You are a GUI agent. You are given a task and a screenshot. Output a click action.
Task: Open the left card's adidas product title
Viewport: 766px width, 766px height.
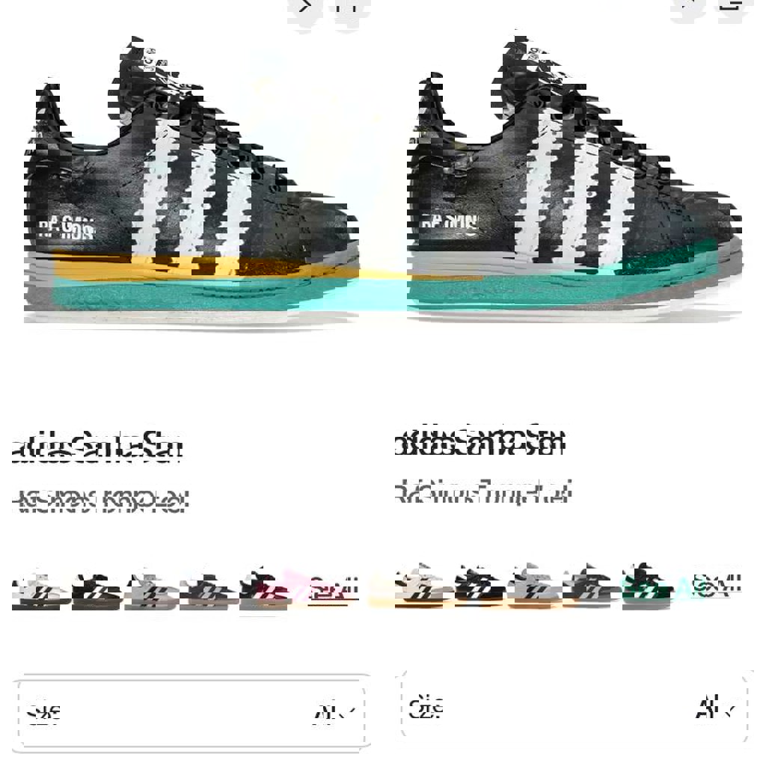tap(98, 447)
